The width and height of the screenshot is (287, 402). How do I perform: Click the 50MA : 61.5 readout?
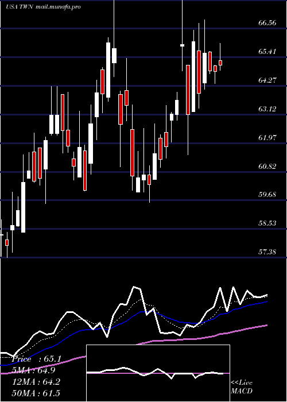tap(36, 393)
